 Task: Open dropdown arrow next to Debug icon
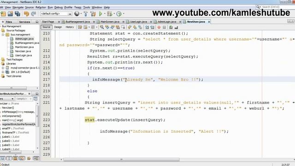[x=114, y=14]
